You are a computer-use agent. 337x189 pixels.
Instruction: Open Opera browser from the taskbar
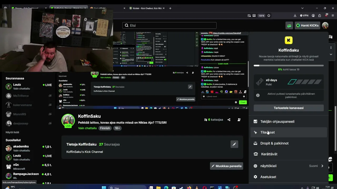205,188
